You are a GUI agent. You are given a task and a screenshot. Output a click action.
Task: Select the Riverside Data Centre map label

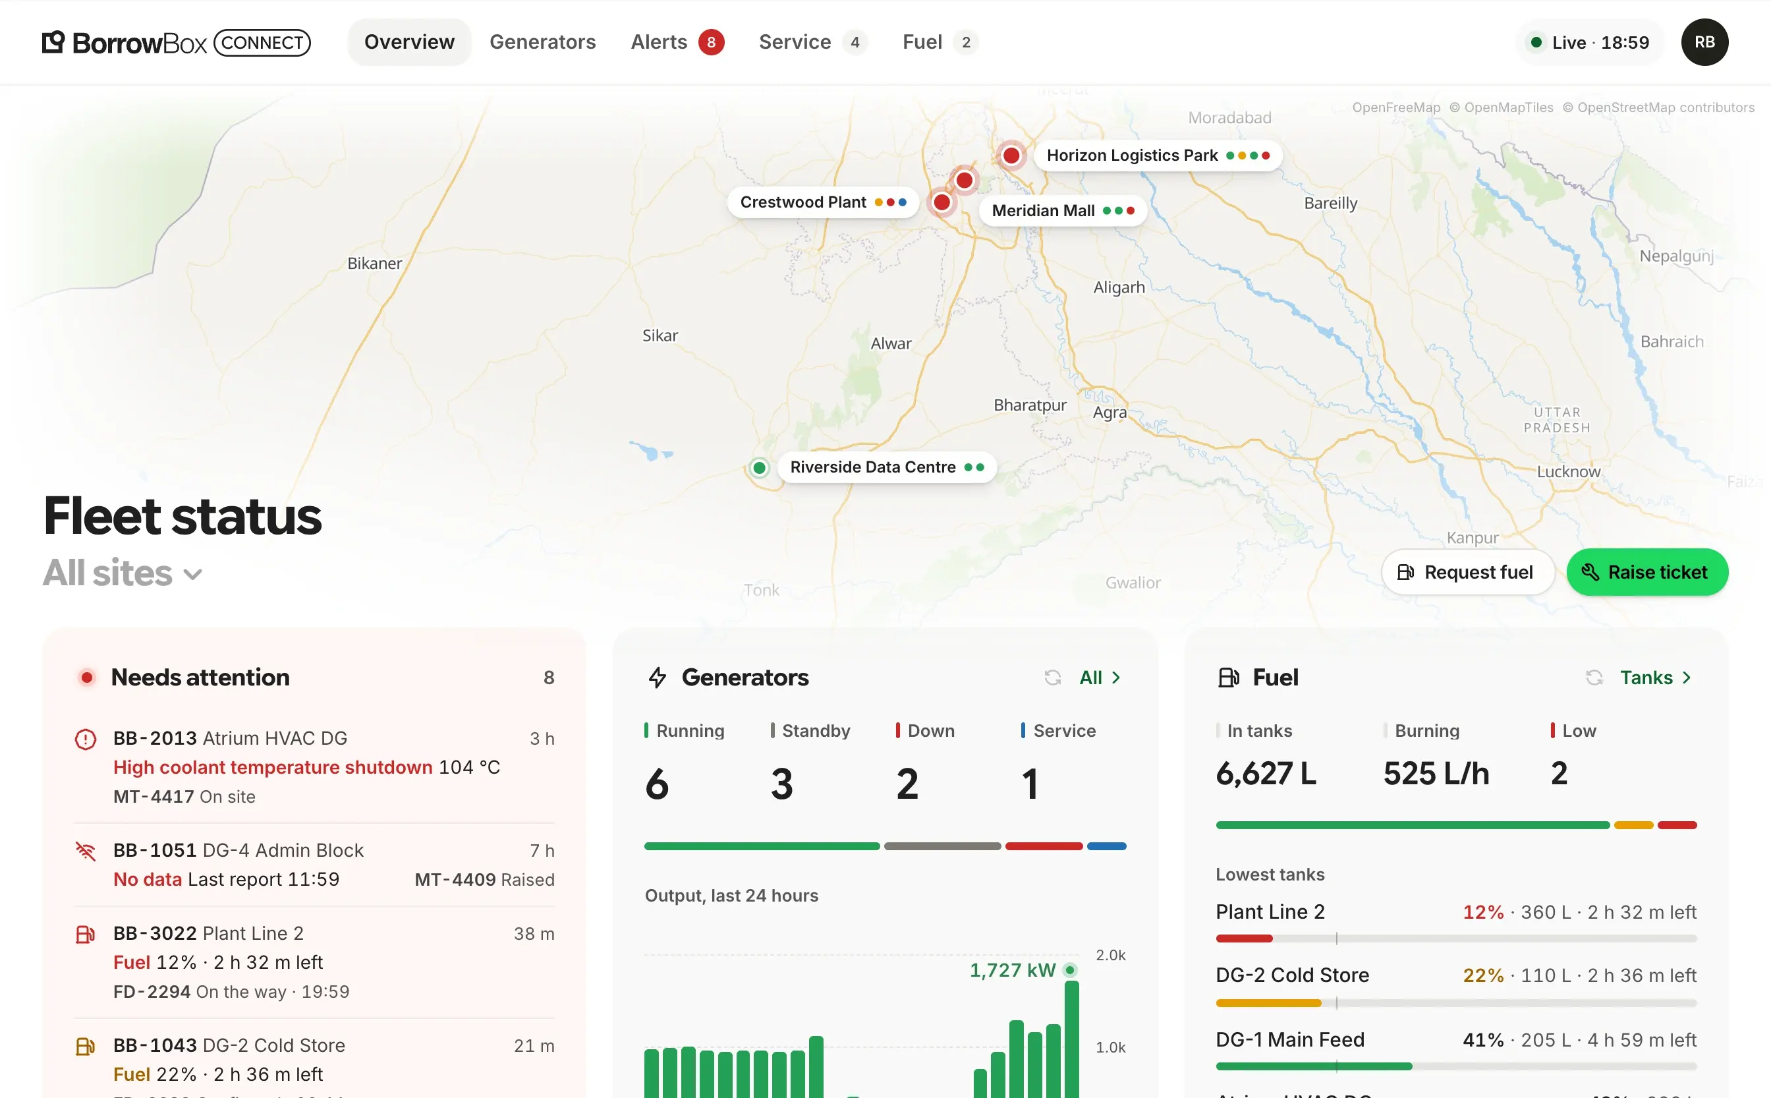click(x=886, y=467)
